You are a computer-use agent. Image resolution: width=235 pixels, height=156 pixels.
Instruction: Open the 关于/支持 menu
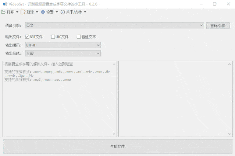74,12
